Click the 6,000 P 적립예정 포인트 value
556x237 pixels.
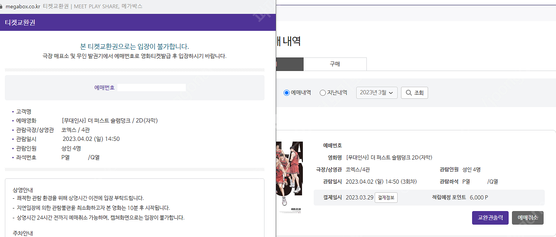point(479,198)
